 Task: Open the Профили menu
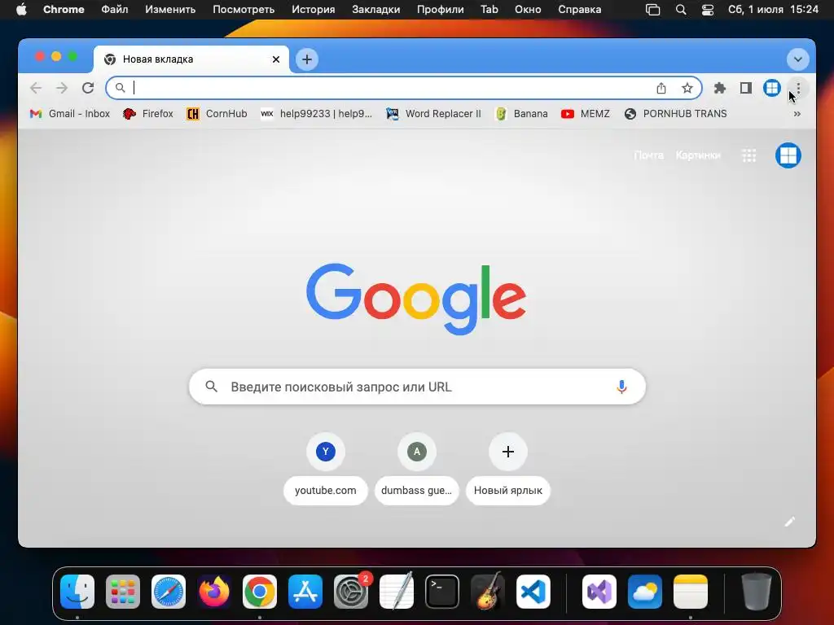coord(441,10)
